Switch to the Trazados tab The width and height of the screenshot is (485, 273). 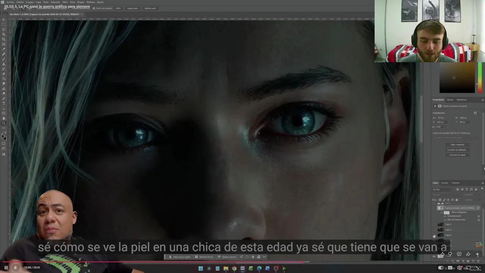(x=455, y=183)
